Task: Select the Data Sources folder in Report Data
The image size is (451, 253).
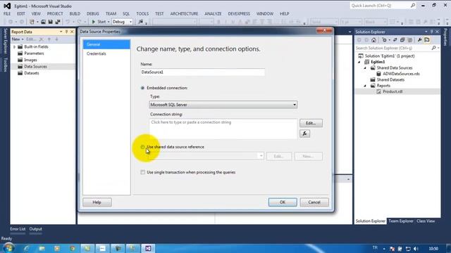Action: pos(35,67)
